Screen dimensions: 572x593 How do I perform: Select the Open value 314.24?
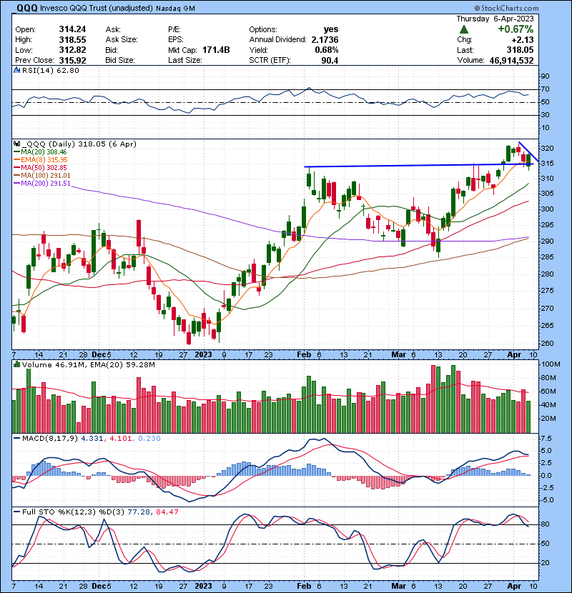click(x=72, y=29)
